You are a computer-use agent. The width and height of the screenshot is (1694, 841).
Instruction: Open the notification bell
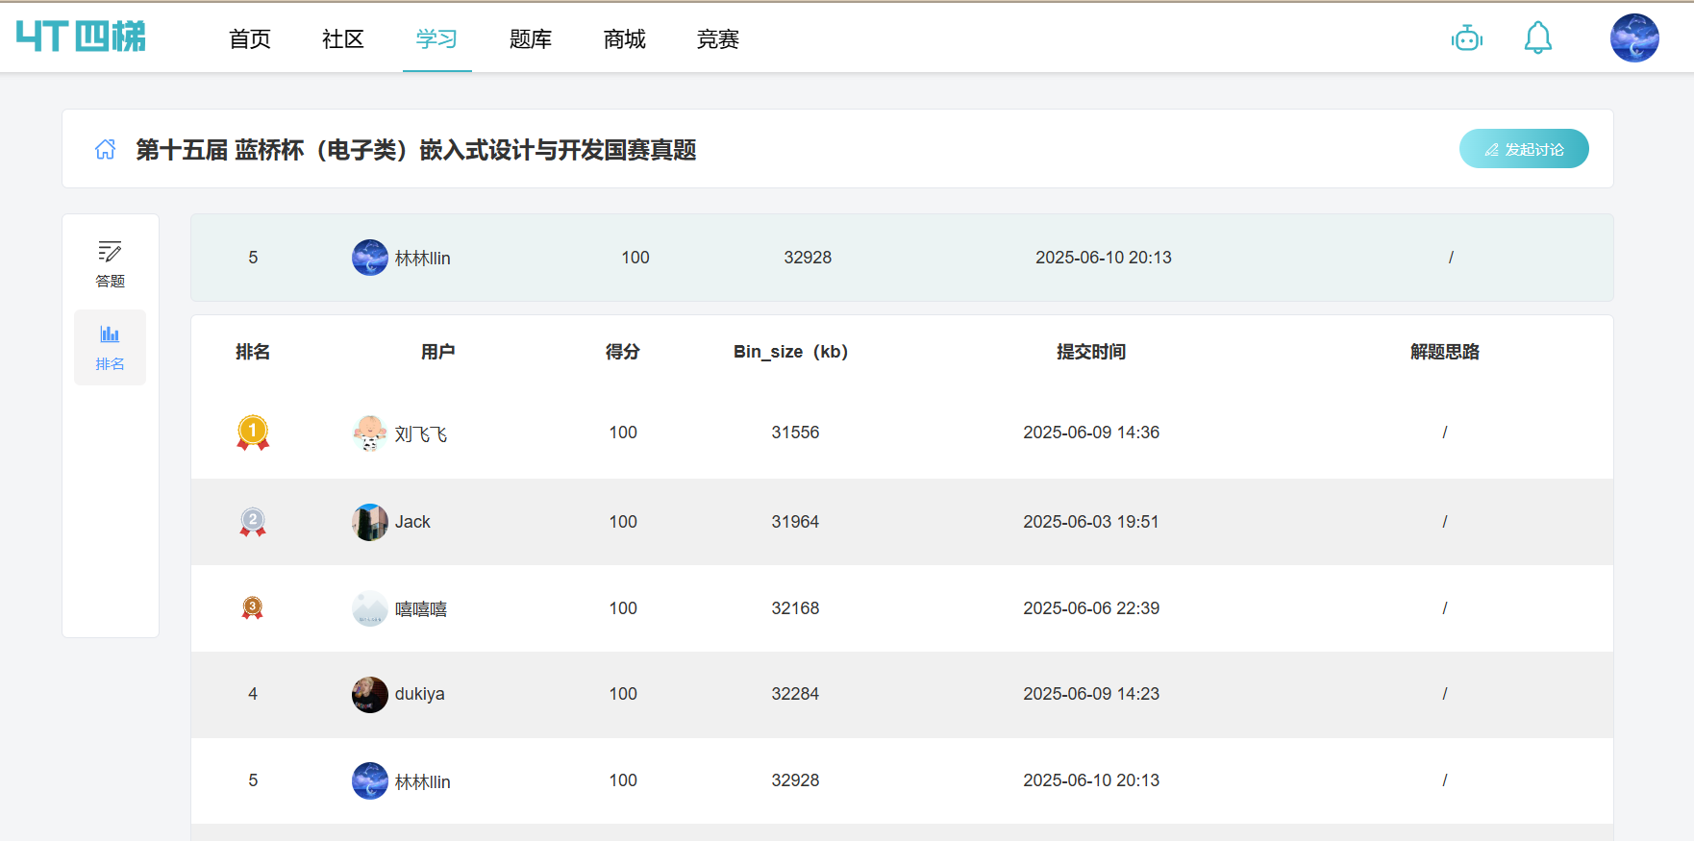1538,38
